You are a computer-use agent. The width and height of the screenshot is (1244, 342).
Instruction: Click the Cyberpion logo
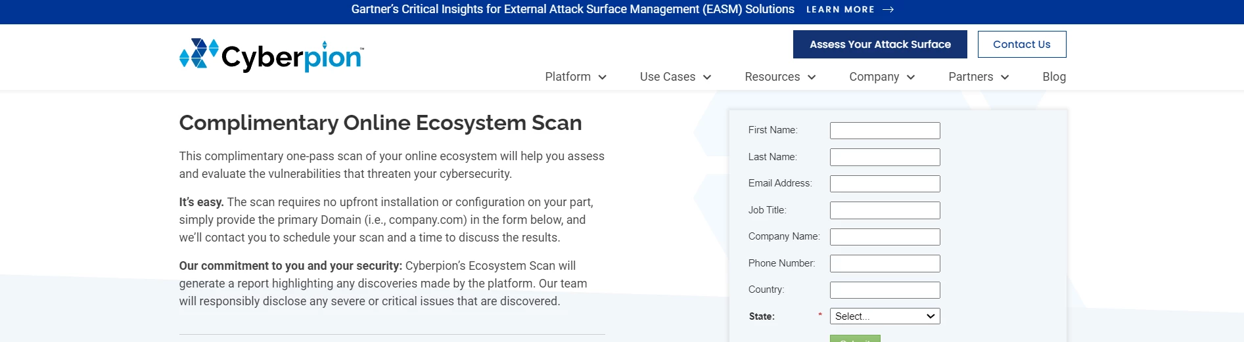click(271, 55)
